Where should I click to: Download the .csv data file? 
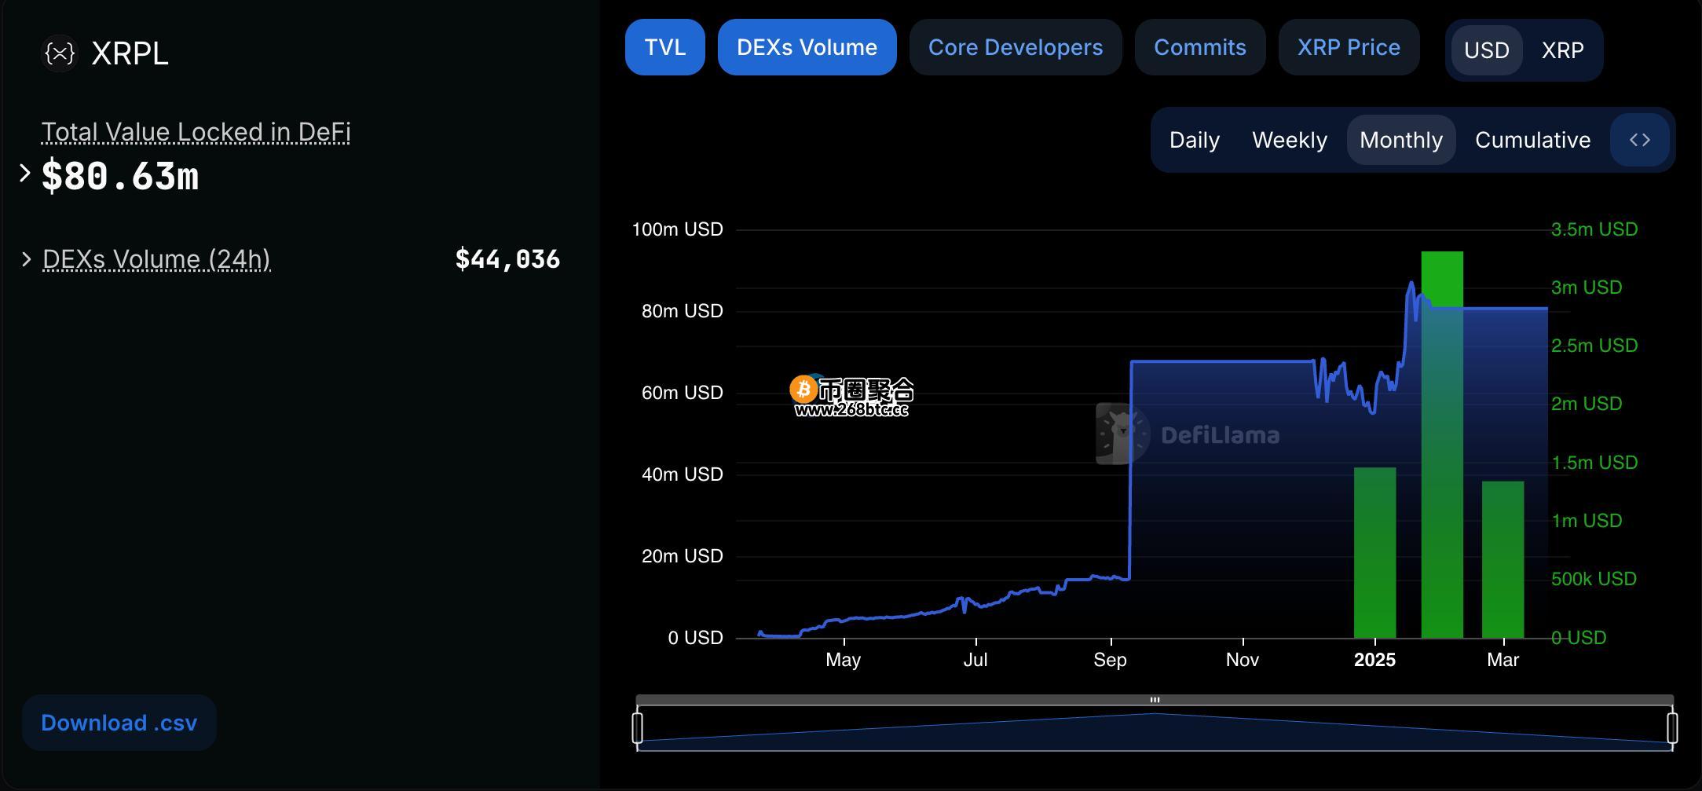tap(119, 723)
